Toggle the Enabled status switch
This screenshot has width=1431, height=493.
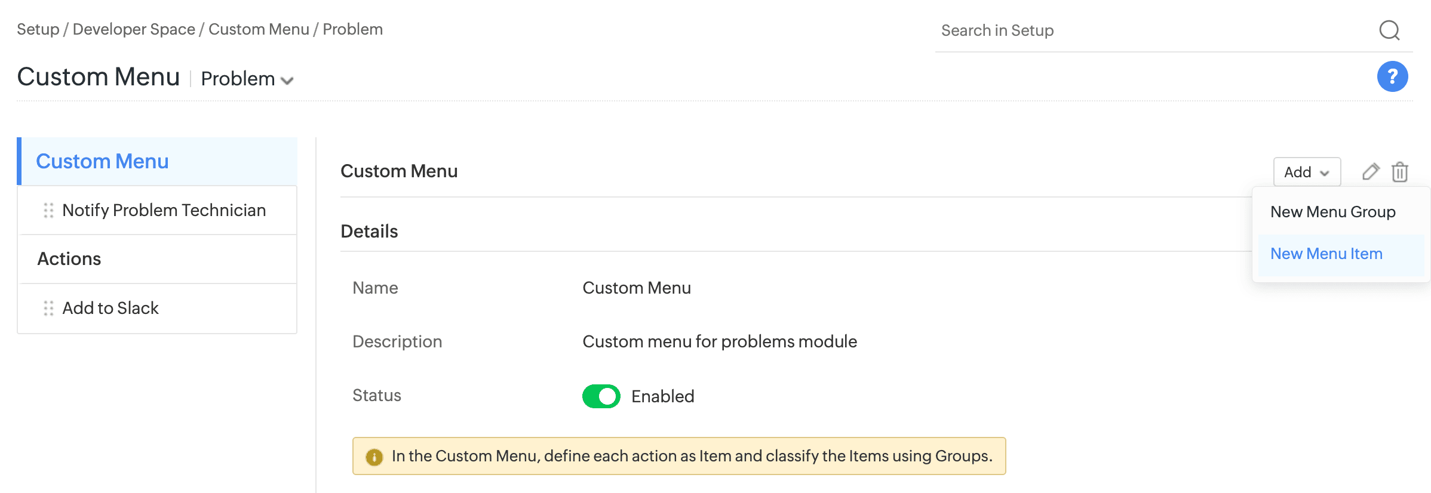(x=601, y=396)
